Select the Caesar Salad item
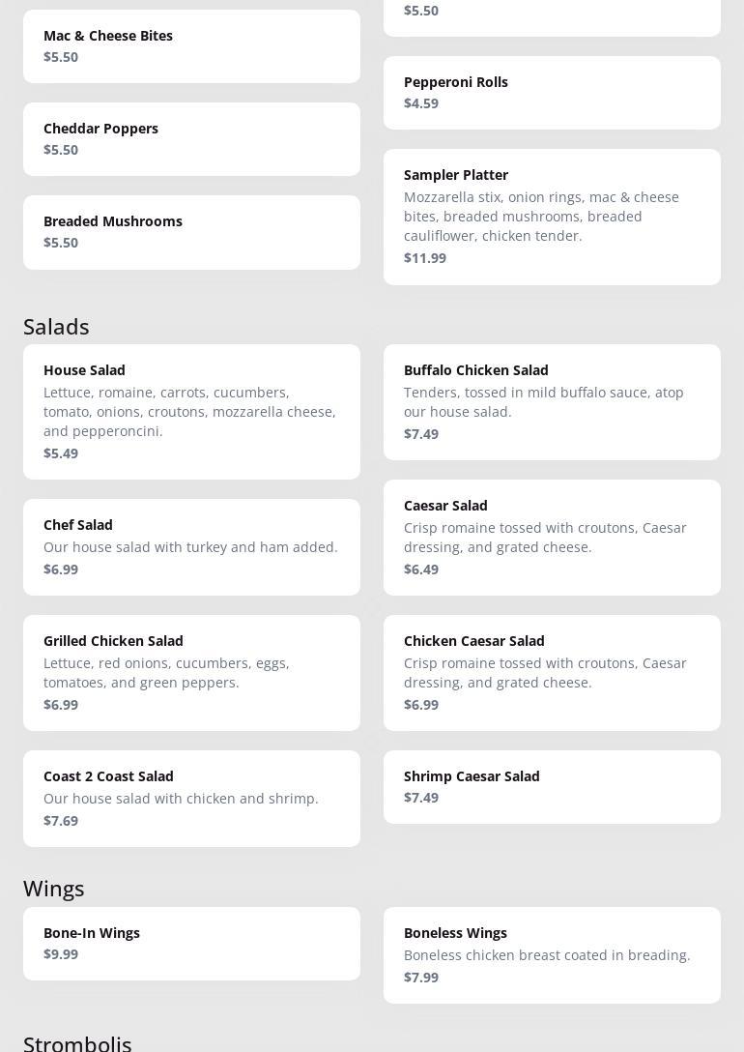744x1052 pixels. pos(552,538)
